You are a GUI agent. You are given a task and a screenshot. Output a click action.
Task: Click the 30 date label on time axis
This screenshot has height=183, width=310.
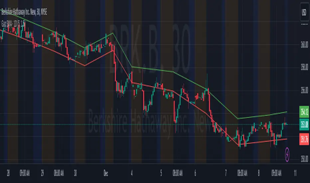75,173
